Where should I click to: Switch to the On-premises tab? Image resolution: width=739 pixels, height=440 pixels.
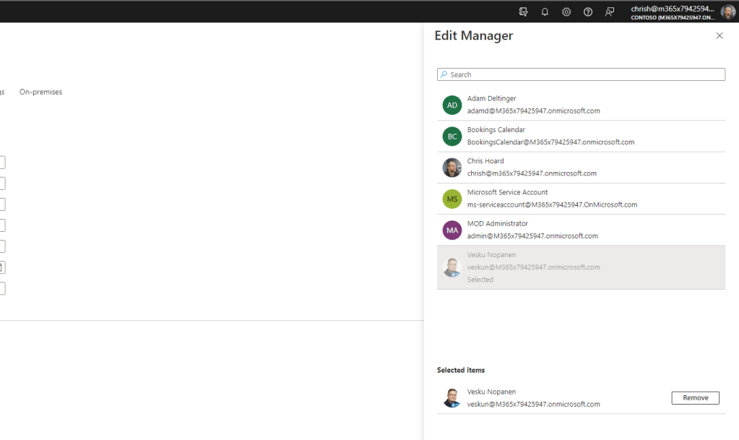tap(40, 92)
